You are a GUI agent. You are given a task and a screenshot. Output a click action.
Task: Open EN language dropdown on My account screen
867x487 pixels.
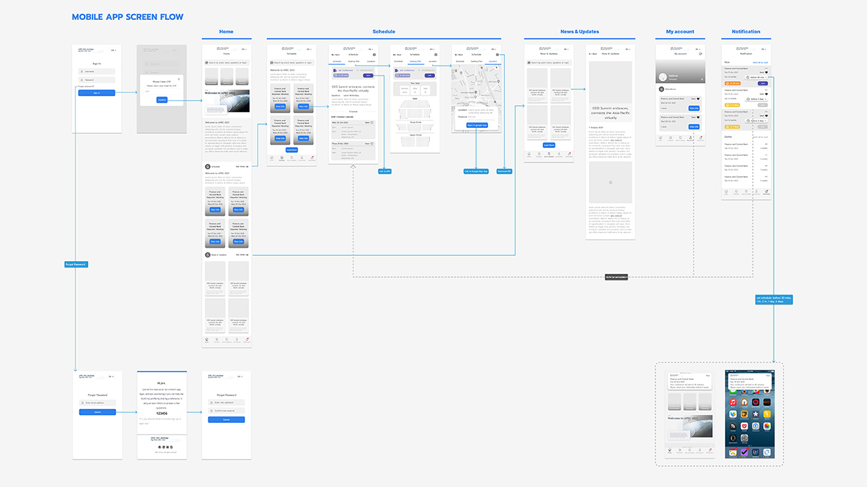click(698, 49)
